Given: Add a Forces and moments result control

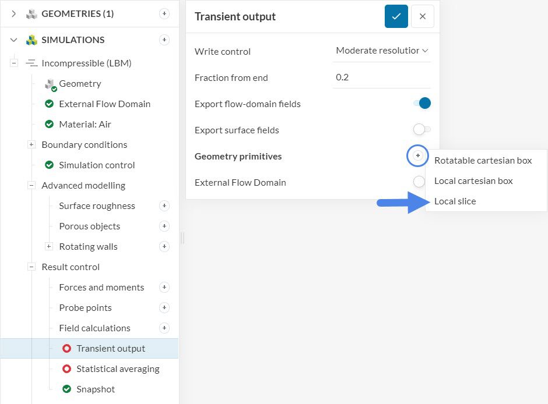Looking at the screenshot, I should click(164, 287).
